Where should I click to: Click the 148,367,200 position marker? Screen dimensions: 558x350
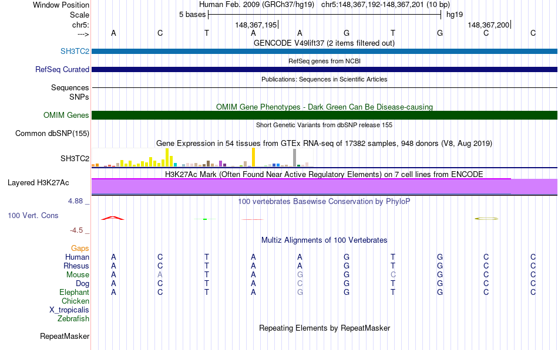(x=489, y=25)
